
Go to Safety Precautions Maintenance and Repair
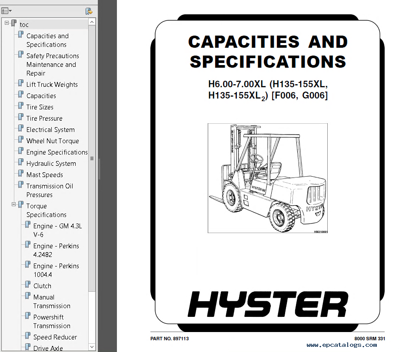(53, 64)
